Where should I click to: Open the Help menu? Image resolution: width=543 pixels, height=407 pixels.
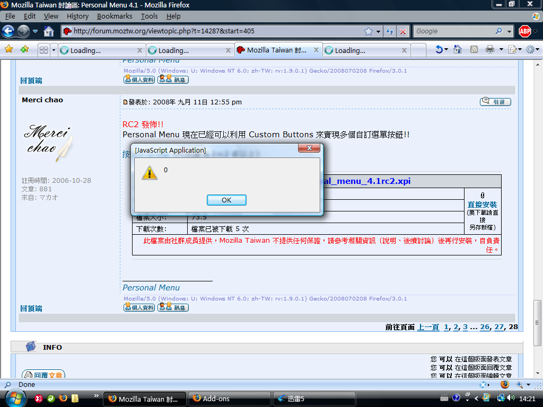coord(173,16)
